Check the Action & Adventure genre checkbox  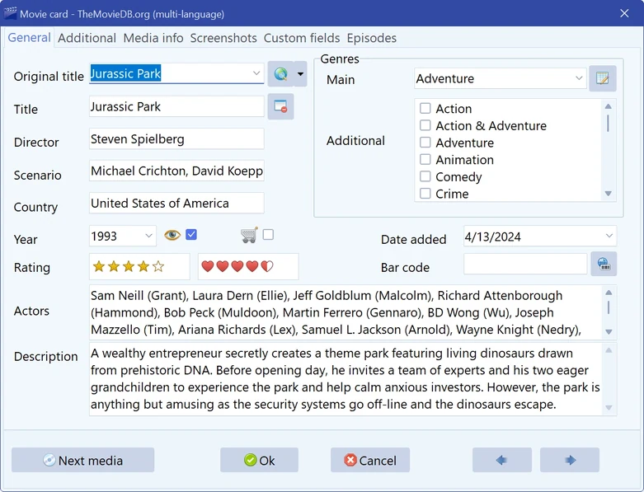pos(425,125)
